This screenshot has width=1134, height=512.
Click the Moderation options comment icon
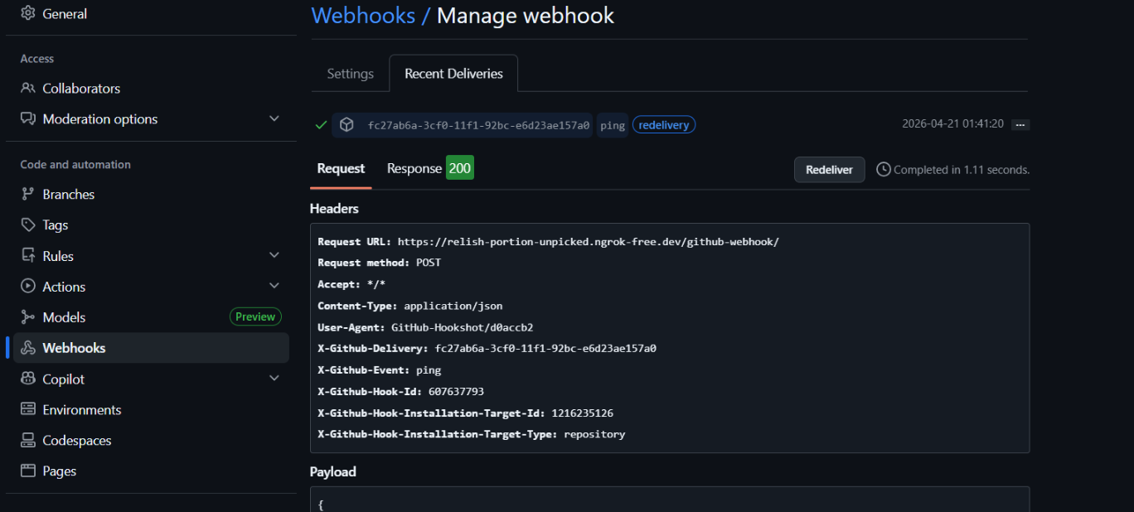tap(28, 119)
